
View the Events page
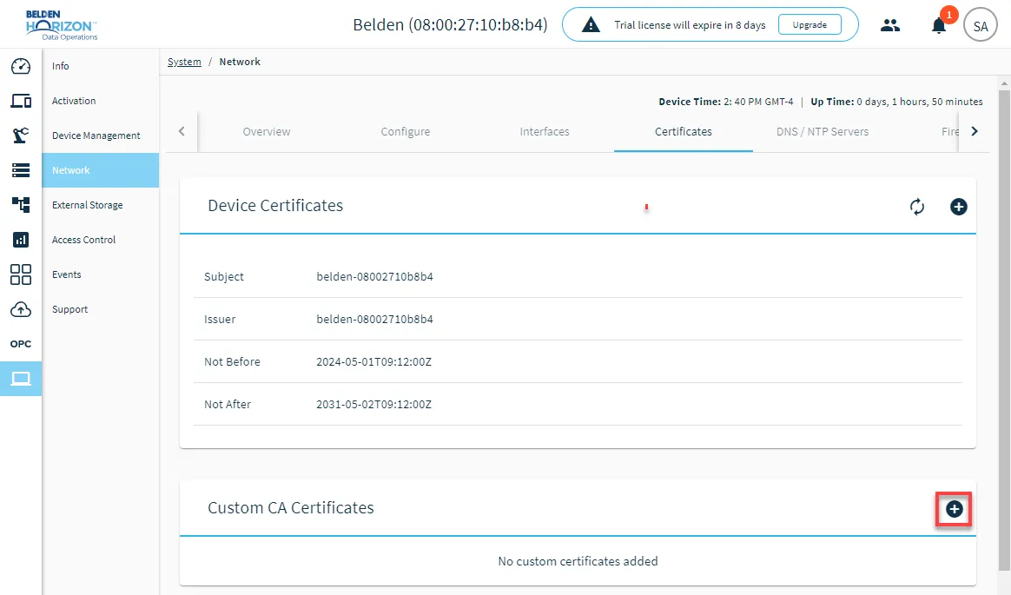pos(101,274)
